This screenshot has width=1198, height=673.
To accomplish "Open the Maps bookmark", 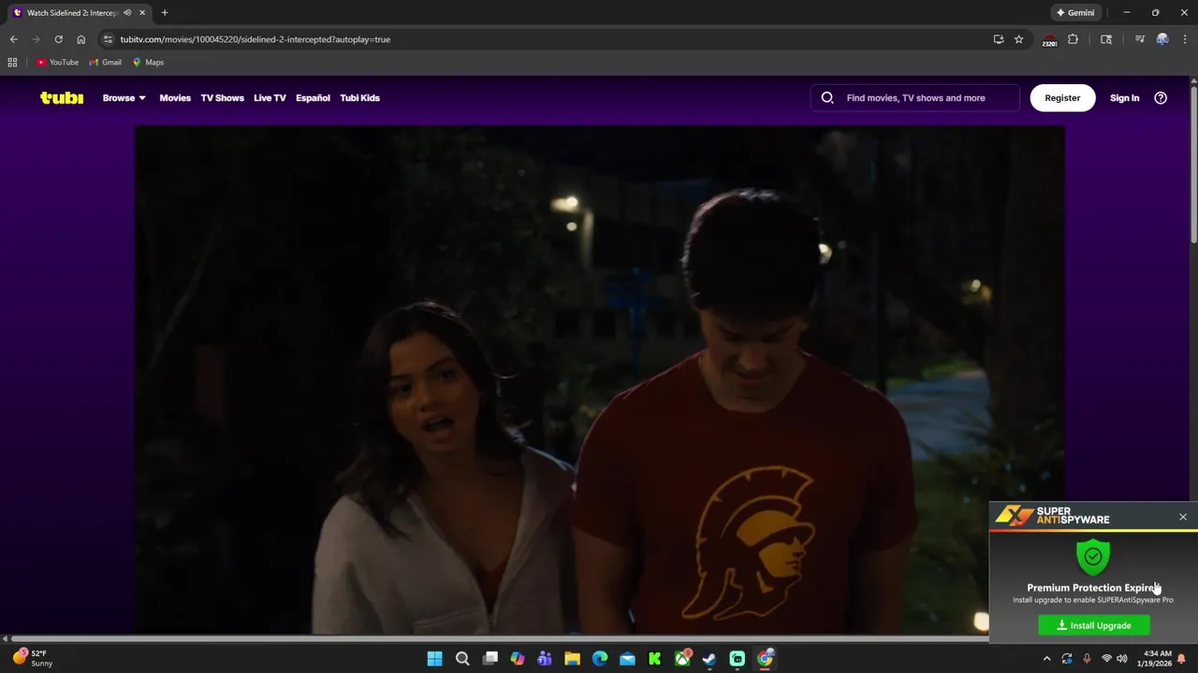I will pyautogui.click(x=148, y=63).
